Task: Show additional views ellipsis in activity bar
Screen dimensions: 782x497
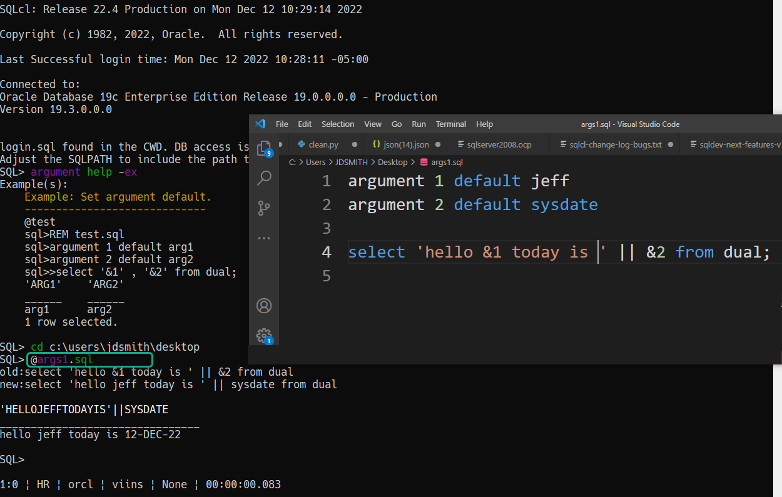Action: point(264,238)
